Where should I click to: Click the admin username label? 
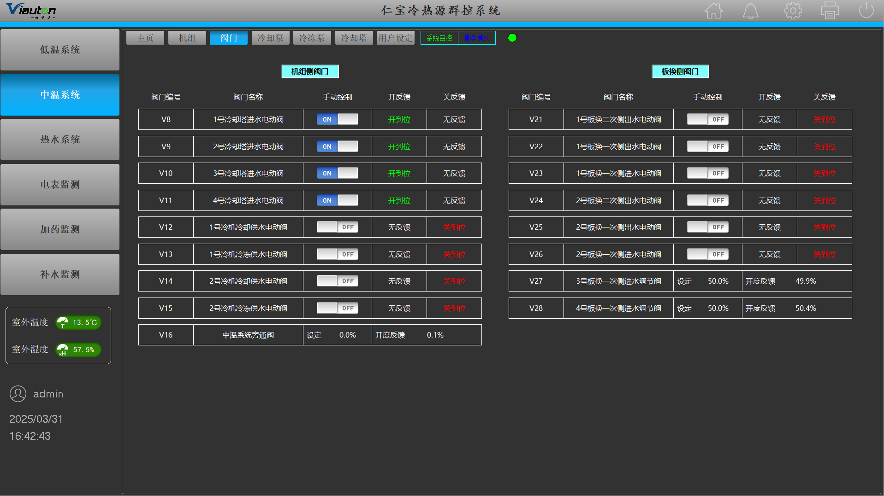click(48, 394)
